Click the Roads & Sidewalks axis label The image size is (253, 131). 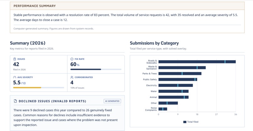pyautogui.click(x=152, y=62)
